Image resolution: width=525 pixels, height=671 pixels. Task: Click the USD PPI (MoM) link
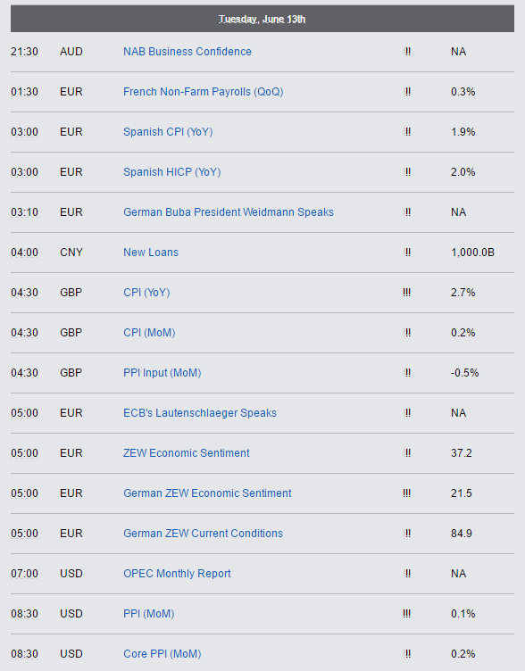tap(148, 614)
